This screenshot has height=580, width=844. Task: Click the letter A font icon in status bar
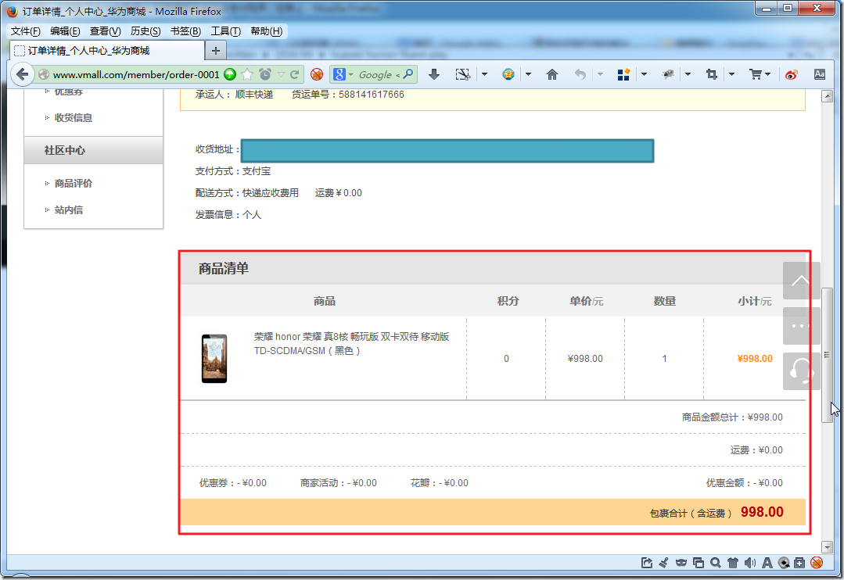click(767, 563)
